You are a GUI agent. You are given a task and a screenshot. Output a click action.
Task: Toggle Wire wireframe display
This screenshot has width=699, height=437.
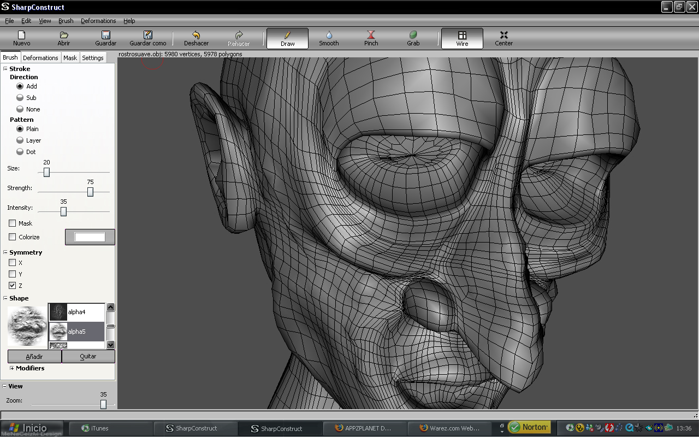(462, 38)
